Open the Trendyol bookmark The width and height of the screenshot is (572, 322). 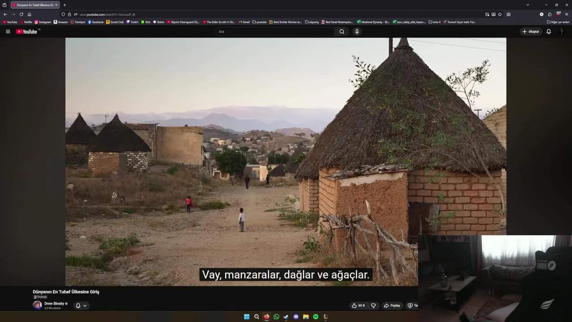click(78, 22)
